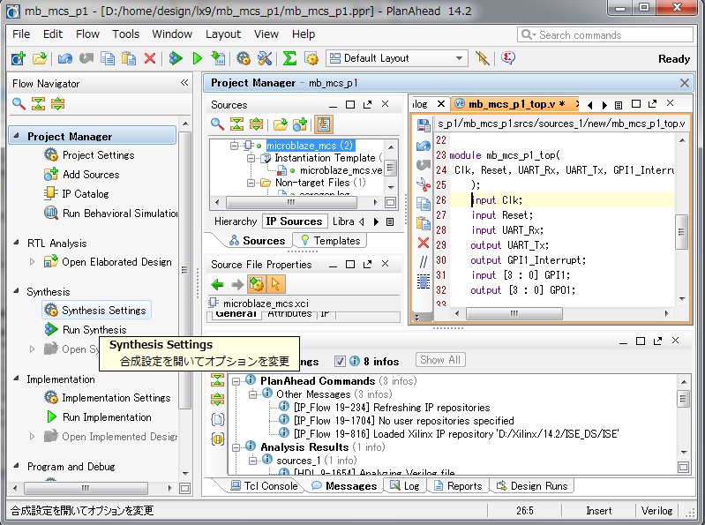Toggle the 8 infos checkbox in Messages
The image size is (705, 525).
point(340,361)
